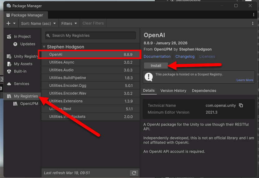The image size is (259, 178).
Task: Click the Services cloud icon
Action: pos(9,84)
